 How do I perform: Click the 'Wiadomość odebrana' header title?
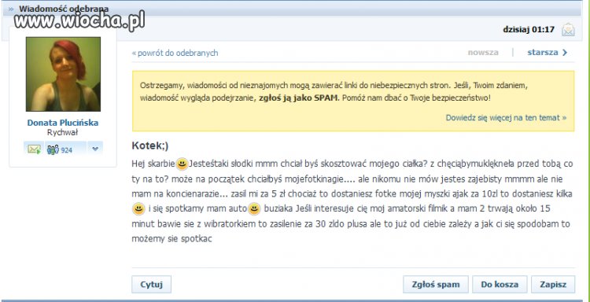(64, 9)
